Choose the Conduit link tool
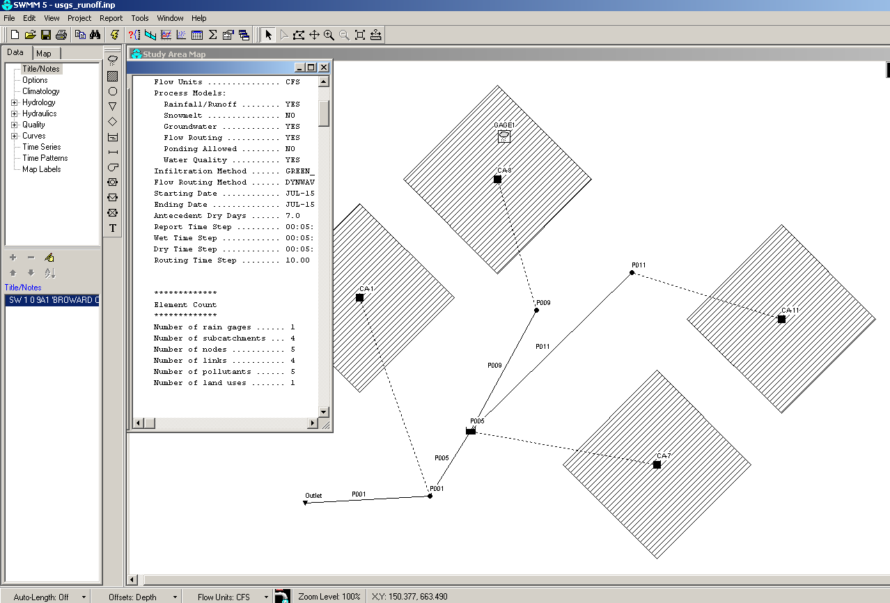Image resolution: width=890 pixels, height=603 pixels. (x=113, y=152)
